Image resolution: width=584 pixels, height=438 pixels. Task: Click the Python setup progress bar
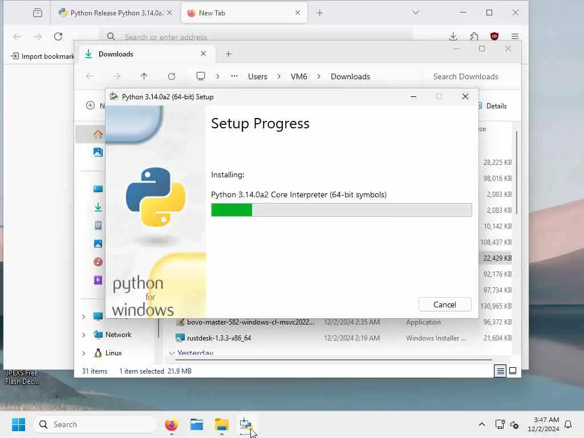pyautogui.click(x=341, y=210)
